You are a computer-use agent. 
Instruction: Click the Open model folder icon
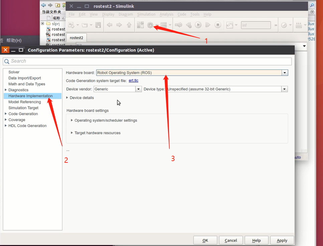pyautogui.click(x=85, y=25)
